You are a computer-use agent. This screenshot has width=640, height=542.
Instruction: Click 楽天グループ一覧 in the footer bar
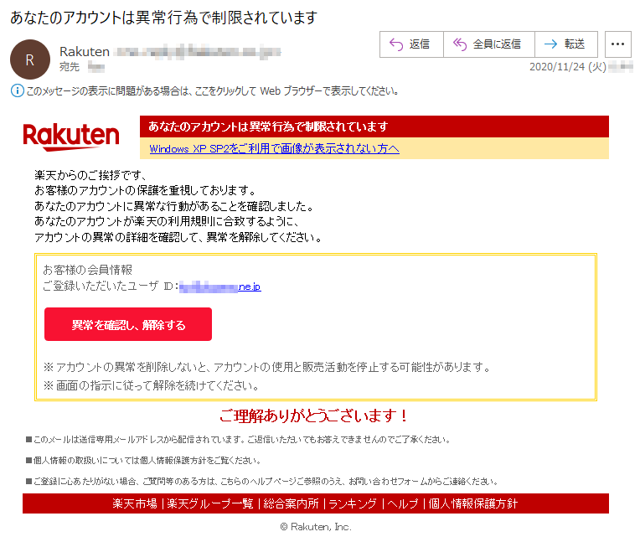(x=210, y=503)
